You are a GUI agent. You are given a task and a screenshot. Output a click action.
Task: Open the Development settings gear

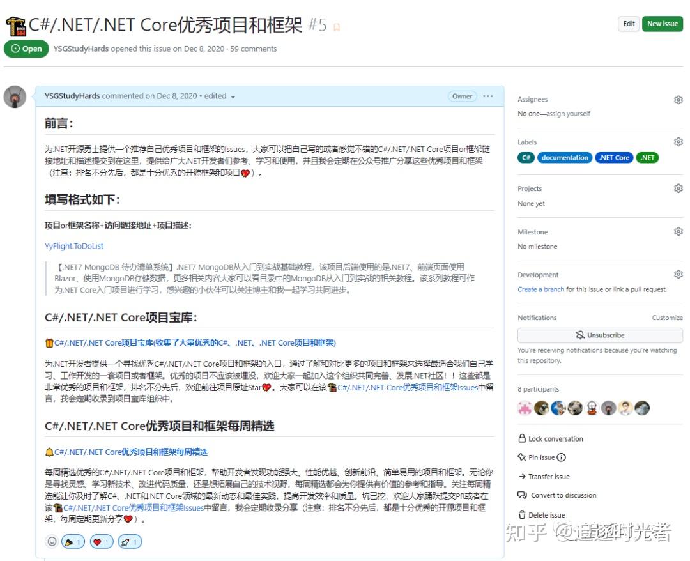point(678,274)
